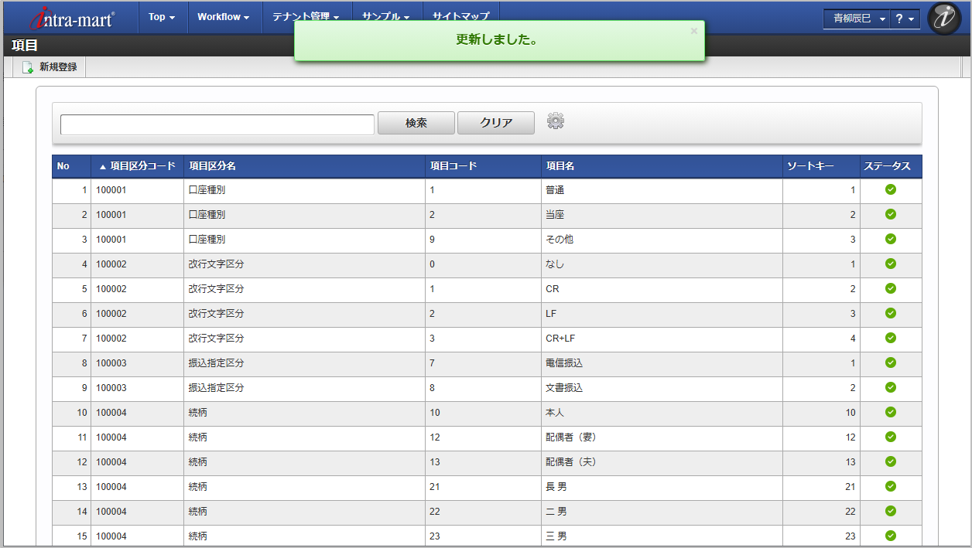Sort by 項目区分名 column header

coord(304,166)
